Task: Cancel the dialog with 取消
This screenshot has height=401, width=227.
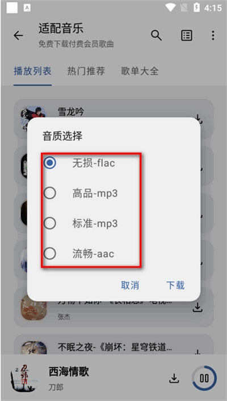Action: pyautogui.click(x=130, y=285)
